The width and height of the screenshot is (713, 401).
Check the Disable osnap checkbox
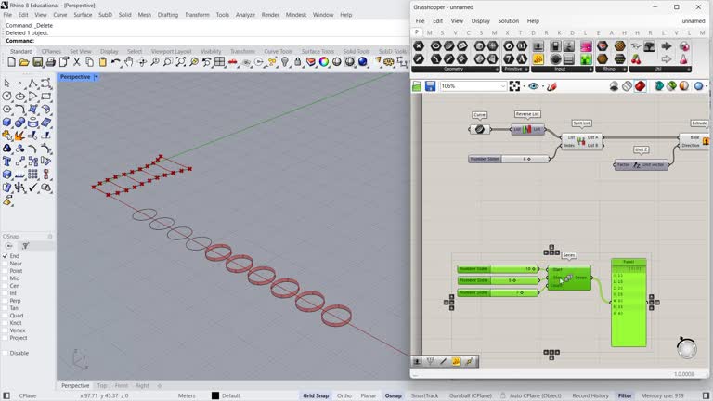click(6, 353)
